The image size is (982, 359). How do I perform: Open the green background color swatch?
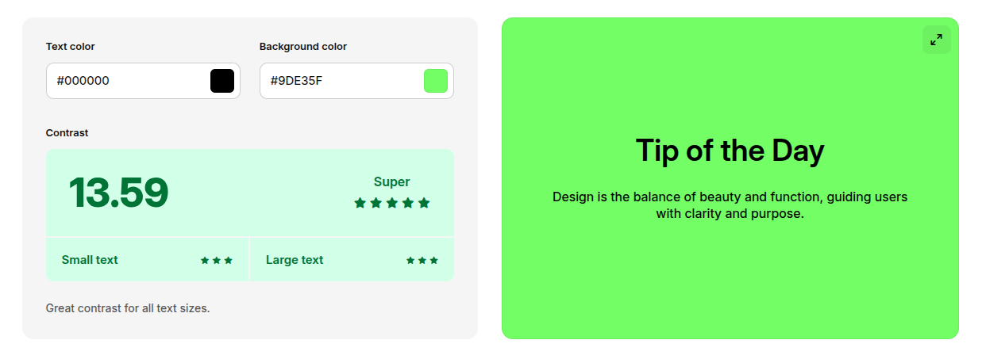pos(436,81)
